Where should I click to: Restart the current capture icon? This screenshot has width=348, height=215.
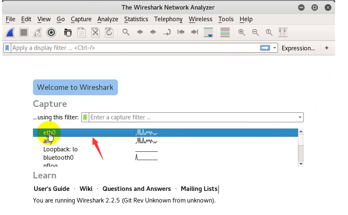[x=37, y=32]
